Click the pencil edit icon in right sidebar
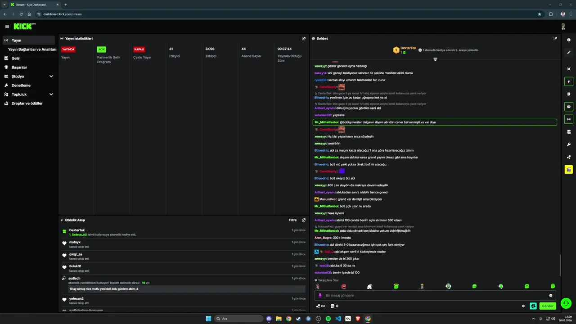This screenshot has height=324, width=576. click(x=569, y=53)
